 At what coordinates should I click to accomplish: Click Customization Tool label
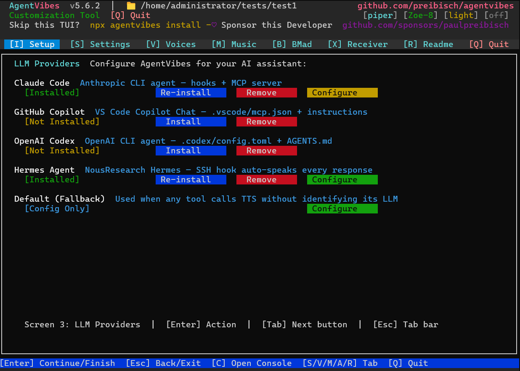(x=55, y=16)
